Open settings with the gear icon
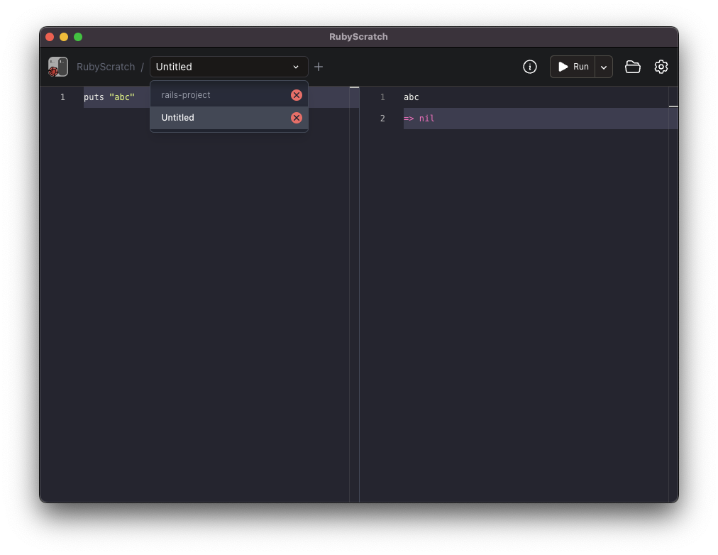The image size is (718, 555). [661, 67]
